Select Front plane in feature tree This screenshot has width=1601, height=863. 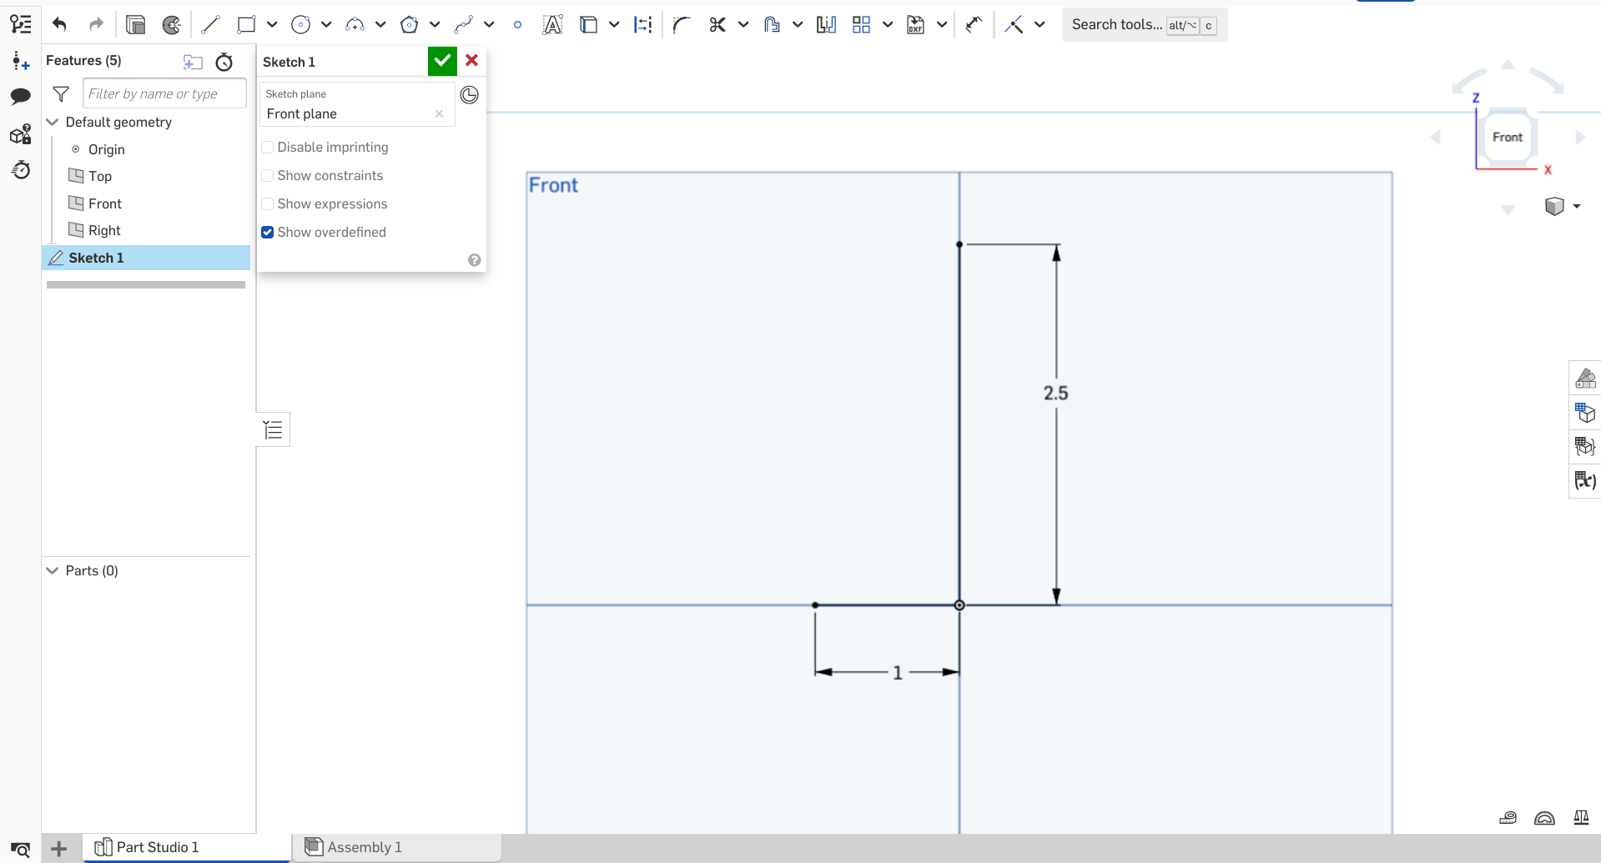click(x=105, y=203)
